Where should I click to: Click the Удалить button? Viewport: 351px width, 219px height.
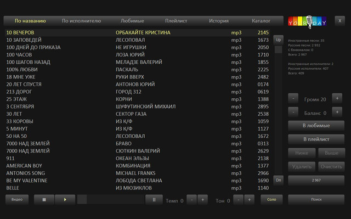pos(302,167)
